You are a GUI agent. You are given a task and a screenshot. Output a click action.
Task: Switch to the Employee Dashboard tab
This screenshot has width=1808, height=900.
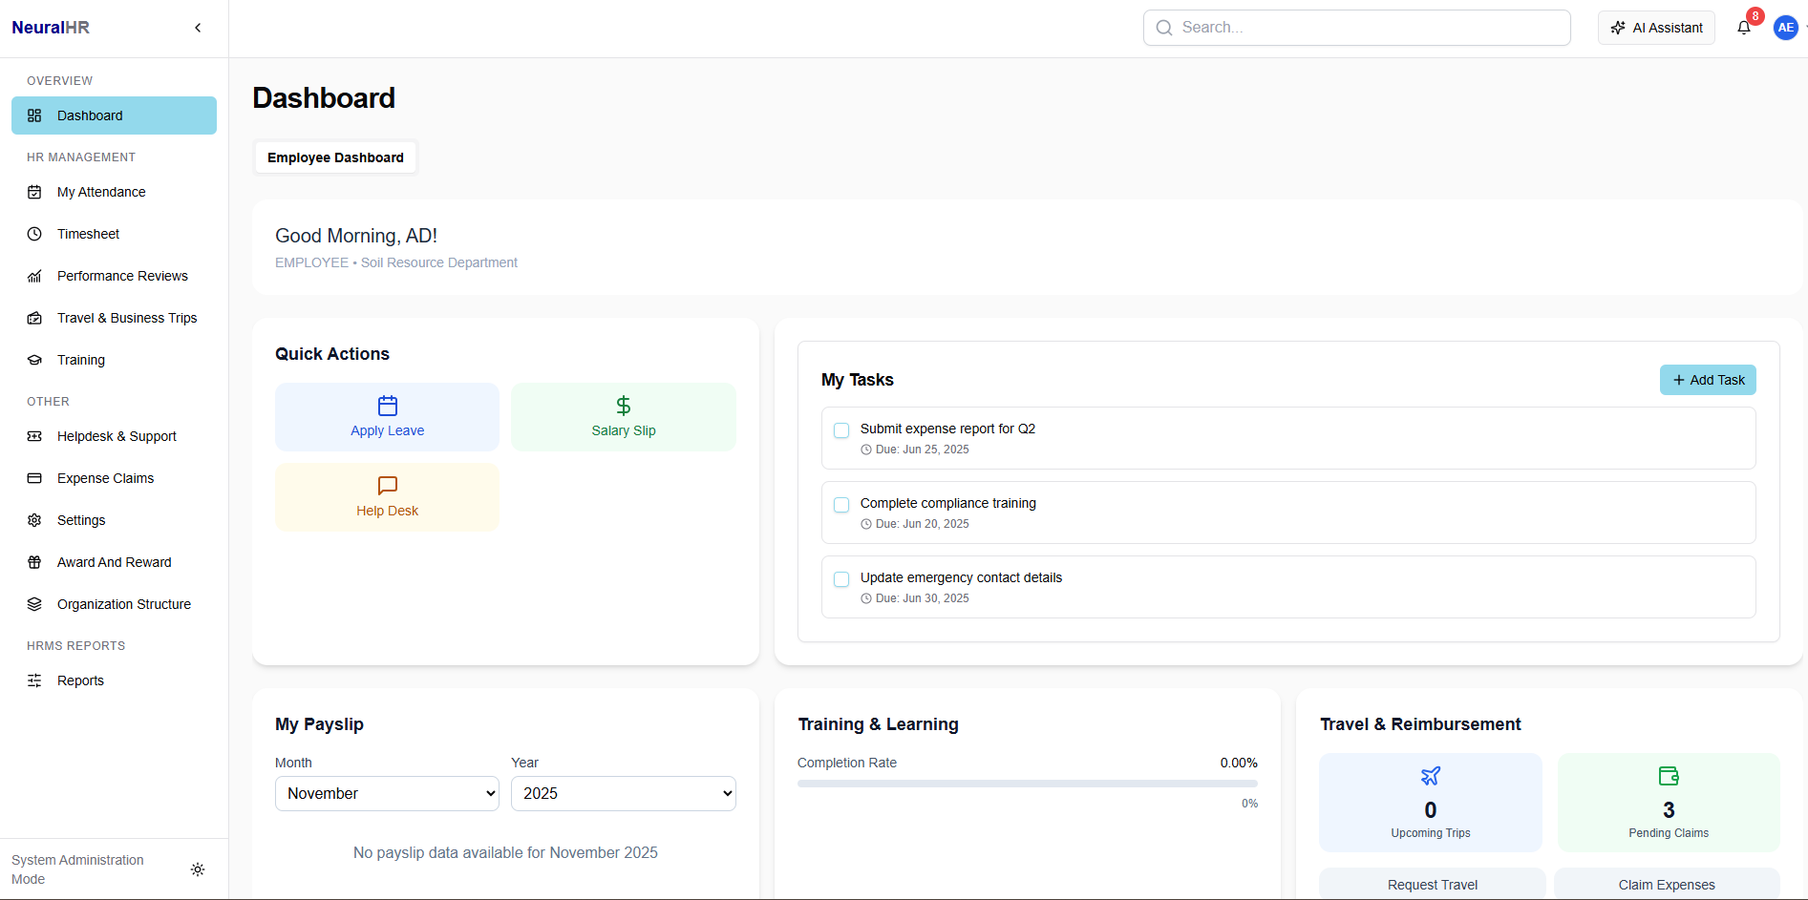(335, 157)
